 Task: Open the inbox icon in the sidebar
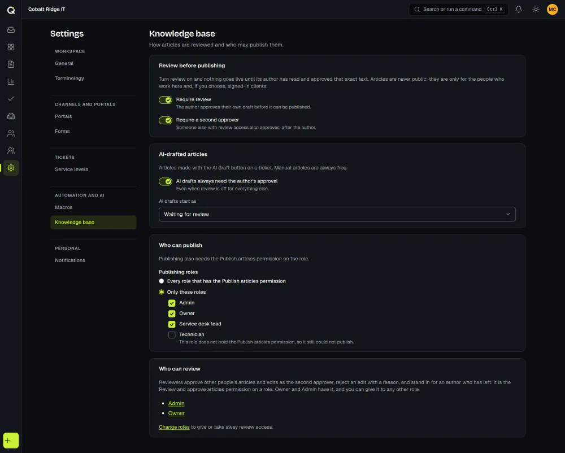tap(11, 30)
